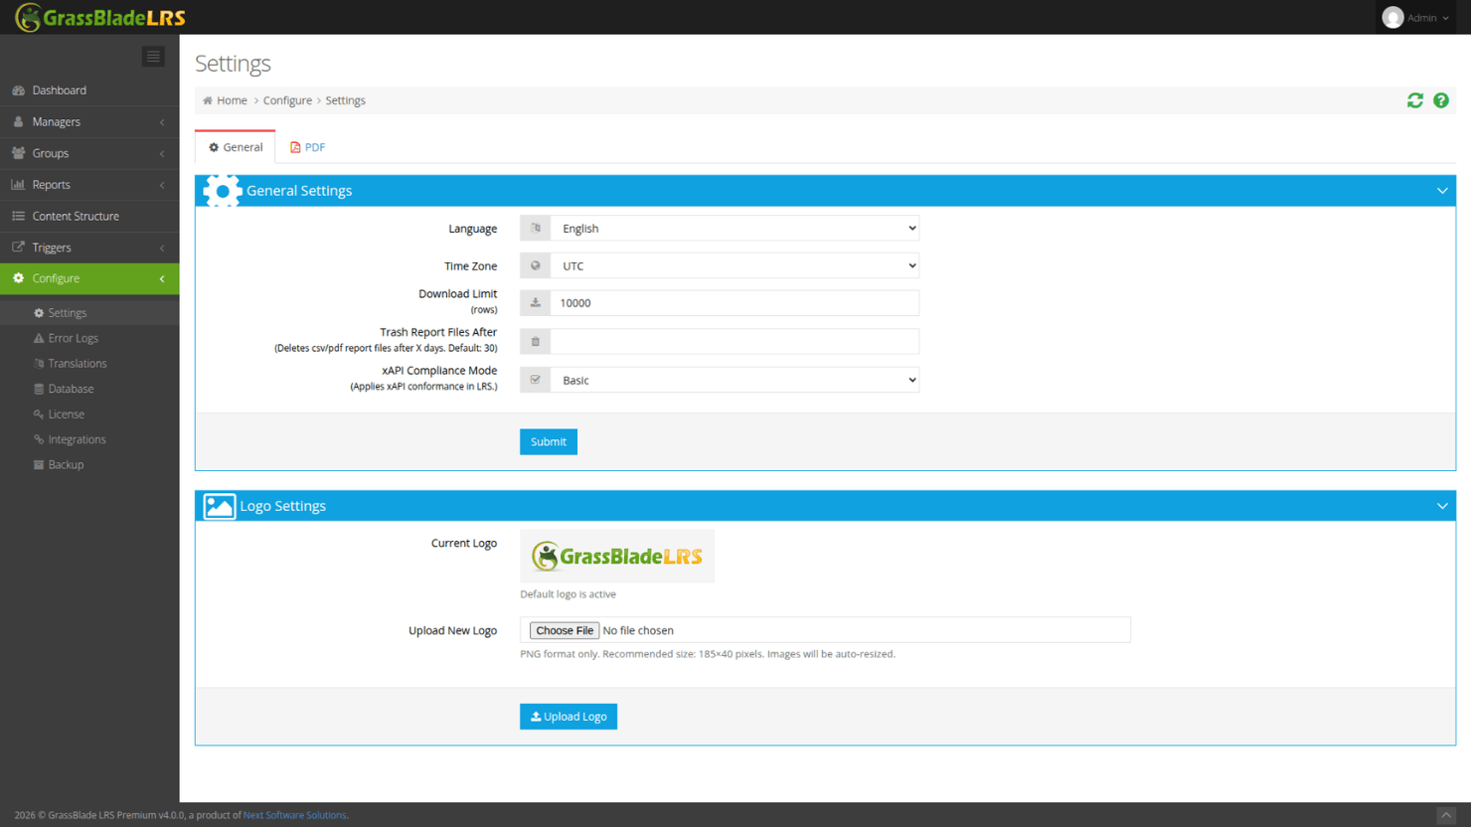Click the Trash Report Files After input field

[x=735, y=342]
